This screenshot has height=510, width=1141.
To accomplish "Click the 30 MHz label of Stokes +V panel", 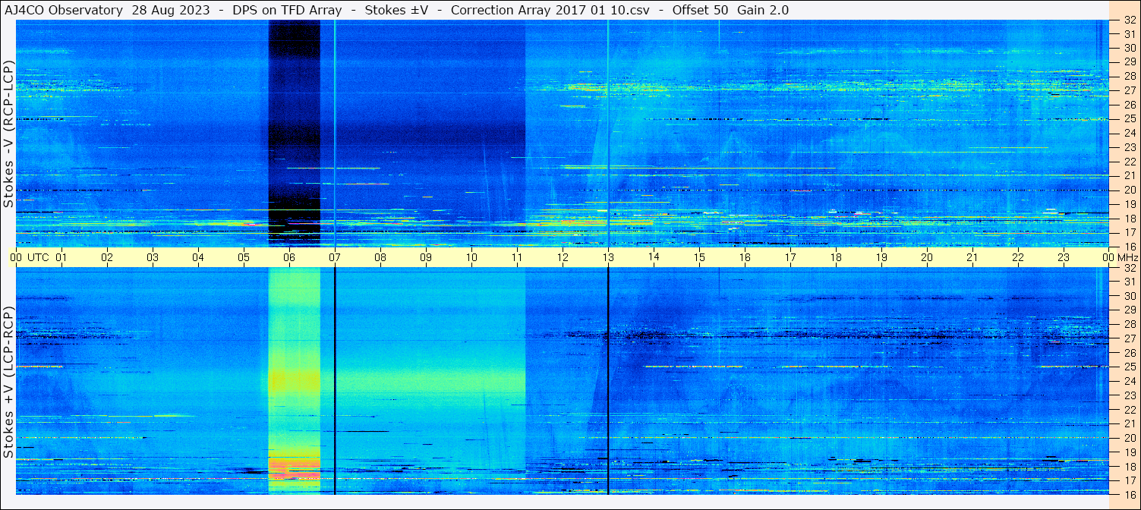I will (x=1129, y=296).
